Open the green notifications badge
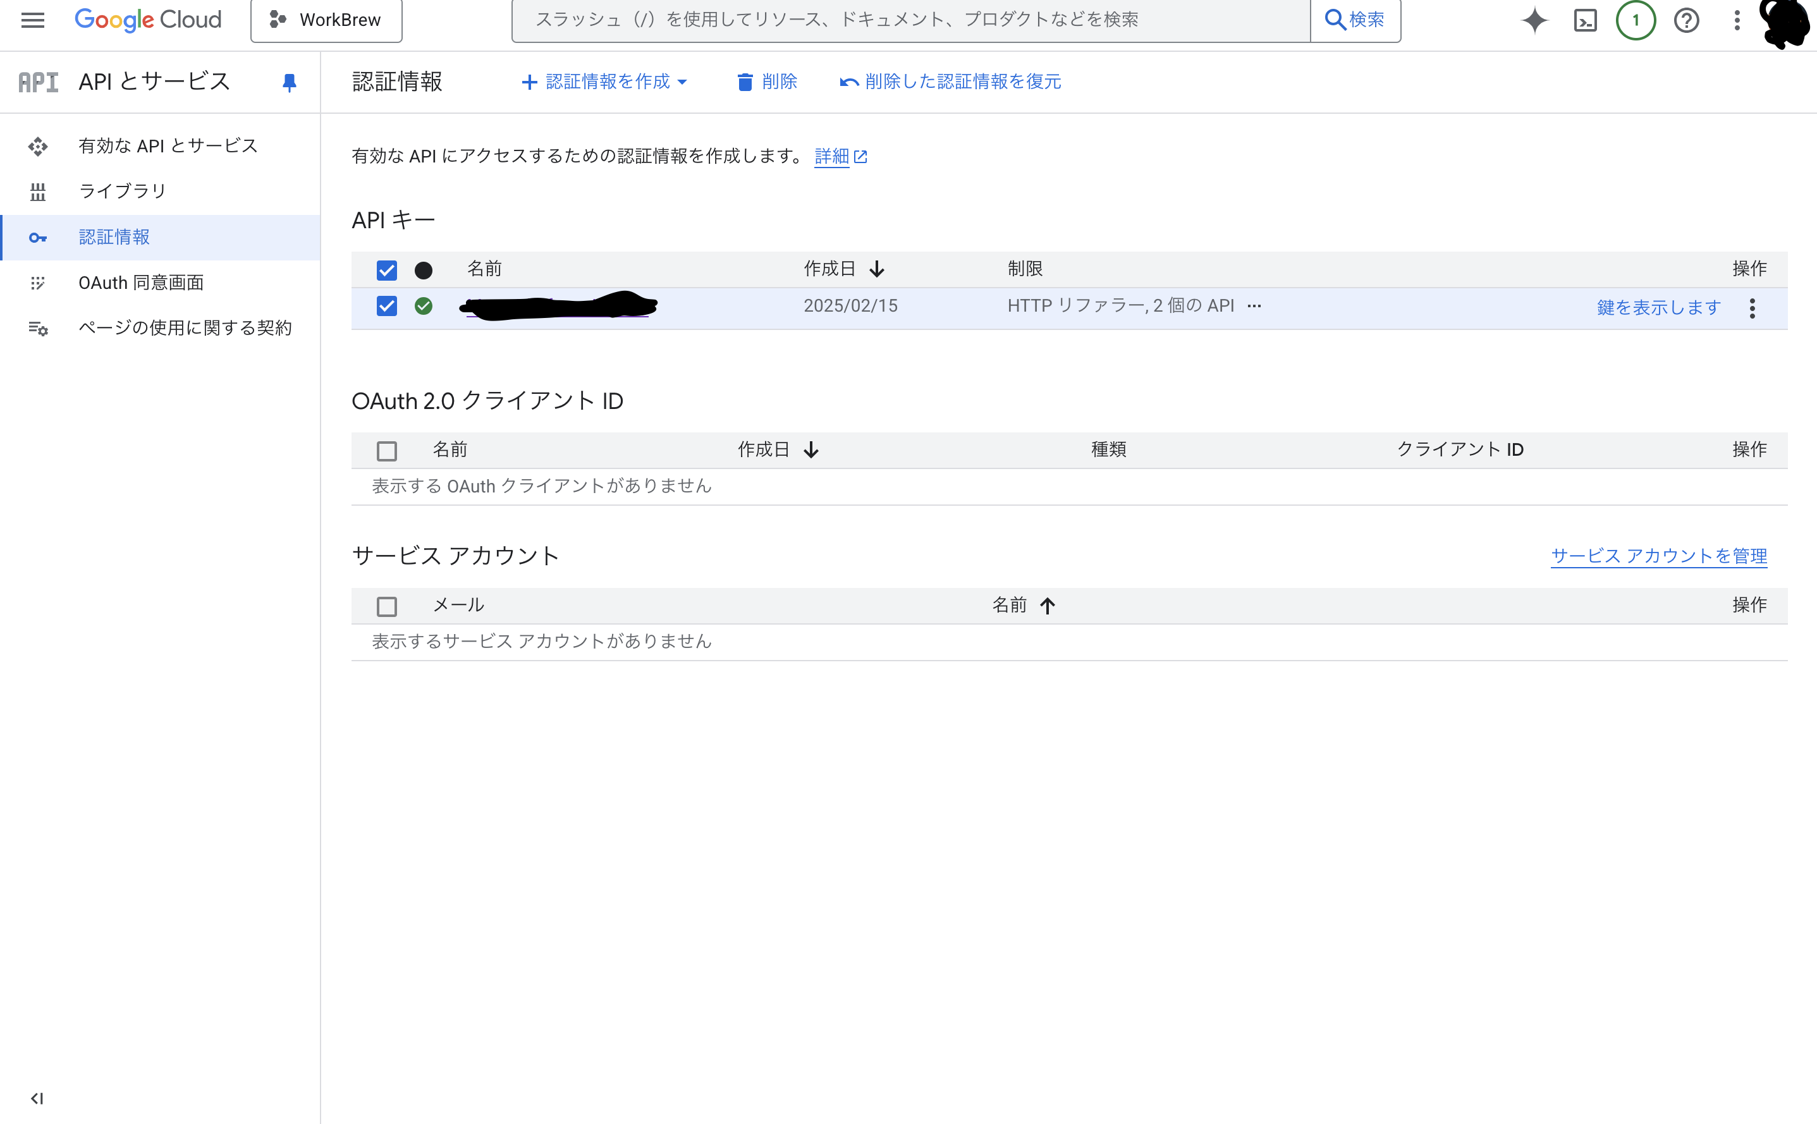The width and height of the screenshot is (1817, 1124). (x=1636, y=20)
